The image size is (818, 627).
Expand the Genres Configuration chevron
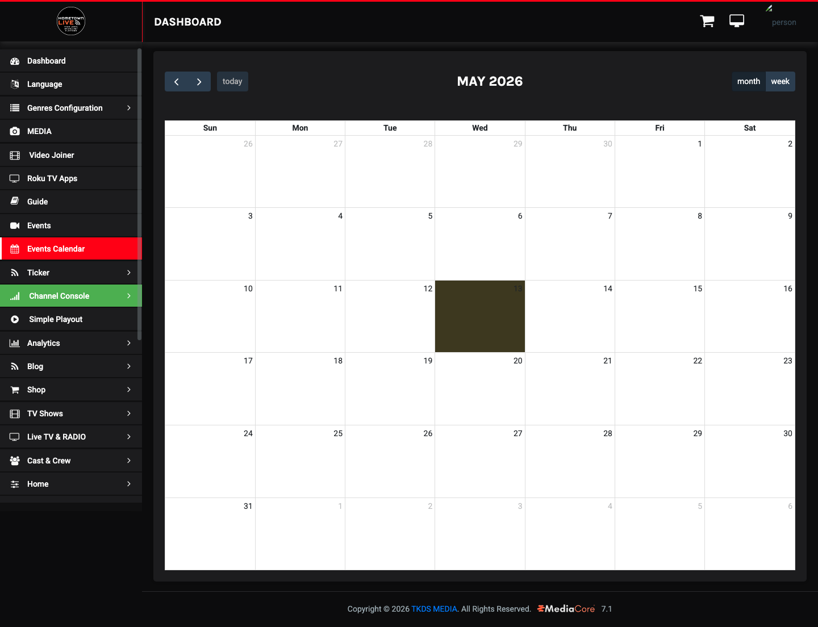(x=129, y=108)
